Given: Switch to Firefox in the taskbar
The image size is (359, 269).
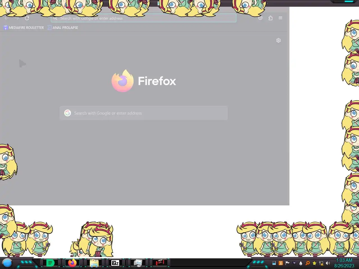Looking at the screenshot, I should 72,263.
